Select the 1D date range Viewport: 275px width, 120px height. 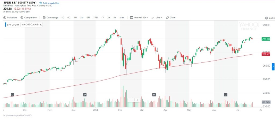coord(63,18)
